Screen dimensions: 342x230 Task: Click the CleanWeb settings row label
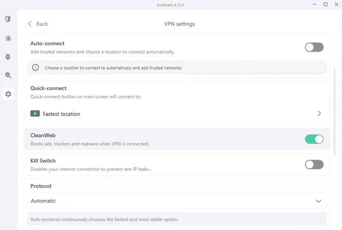point(43,136)
